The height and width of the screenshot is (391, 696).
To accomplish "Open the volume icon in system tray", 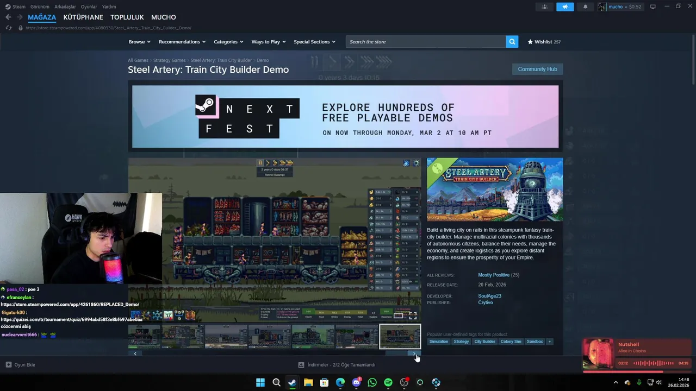I will point(658,382).
